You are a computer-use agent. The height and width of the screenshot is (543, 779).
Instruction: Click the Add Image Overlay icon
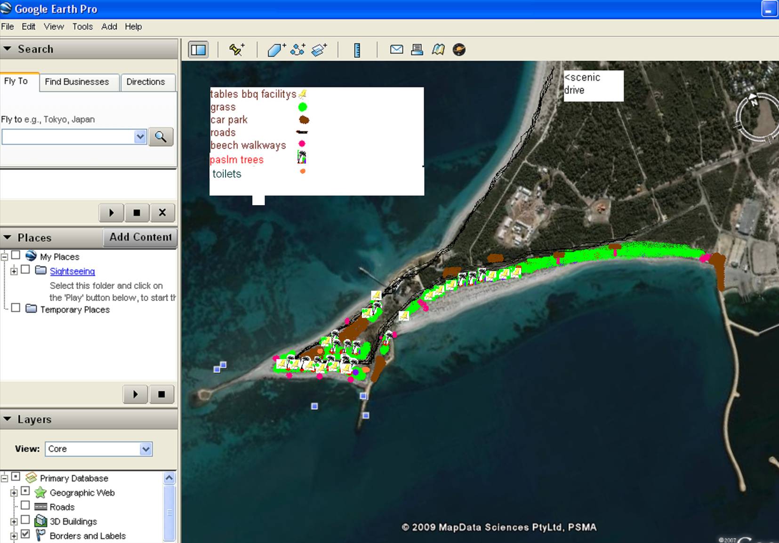(x=319, y=49)
